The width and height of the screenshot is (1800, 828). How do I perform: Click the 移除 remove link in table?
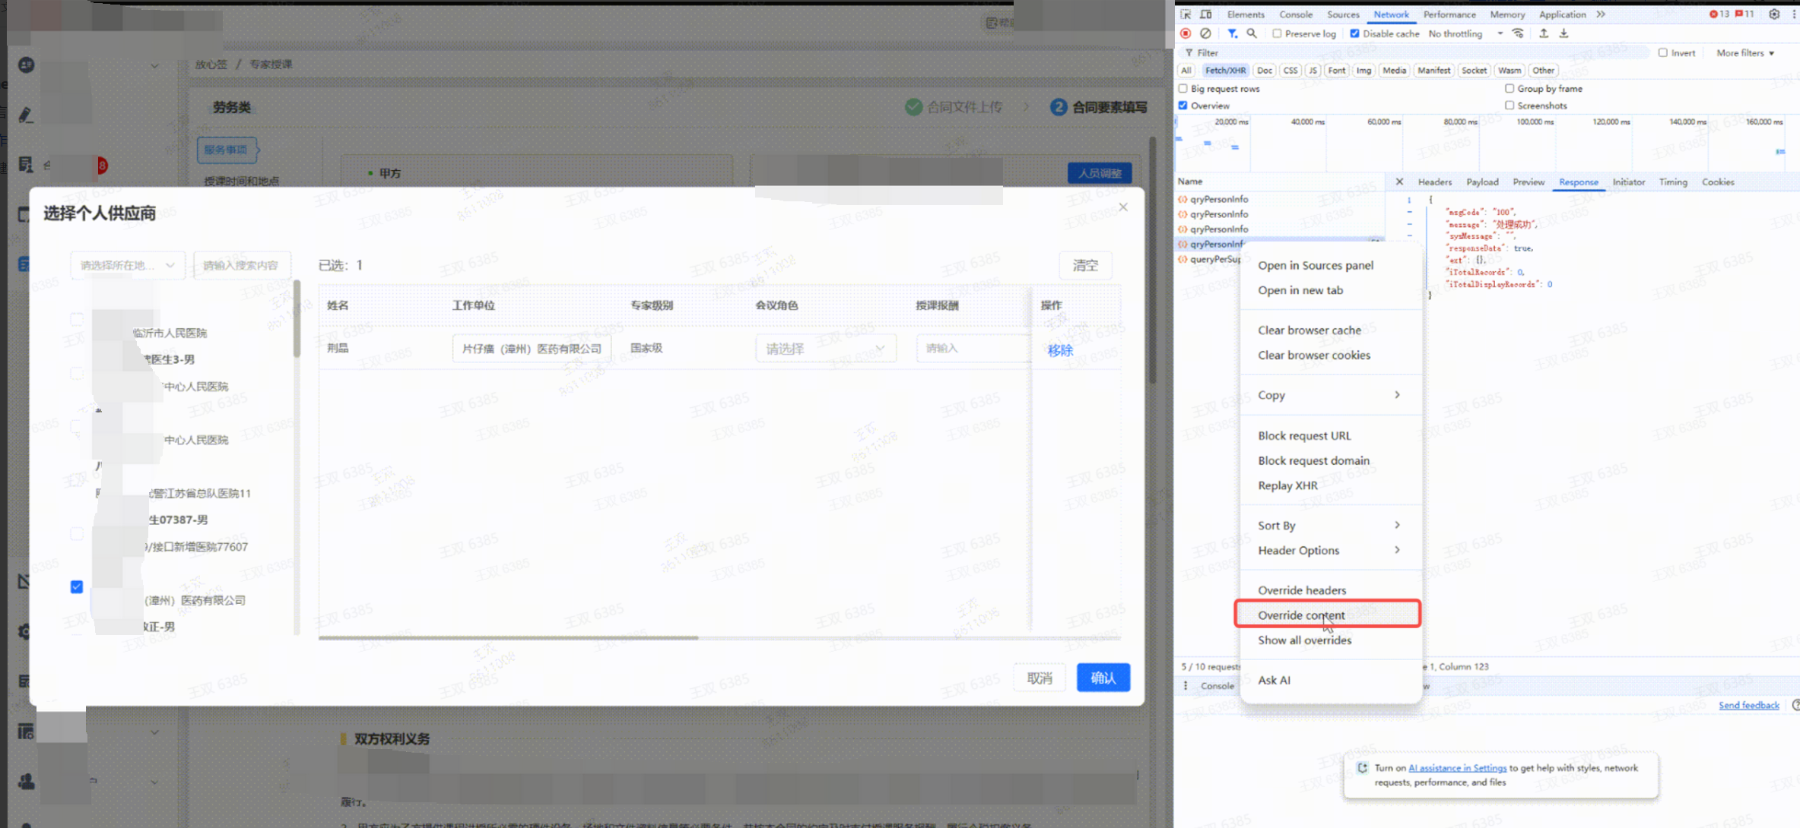[x=1059, y=350]
